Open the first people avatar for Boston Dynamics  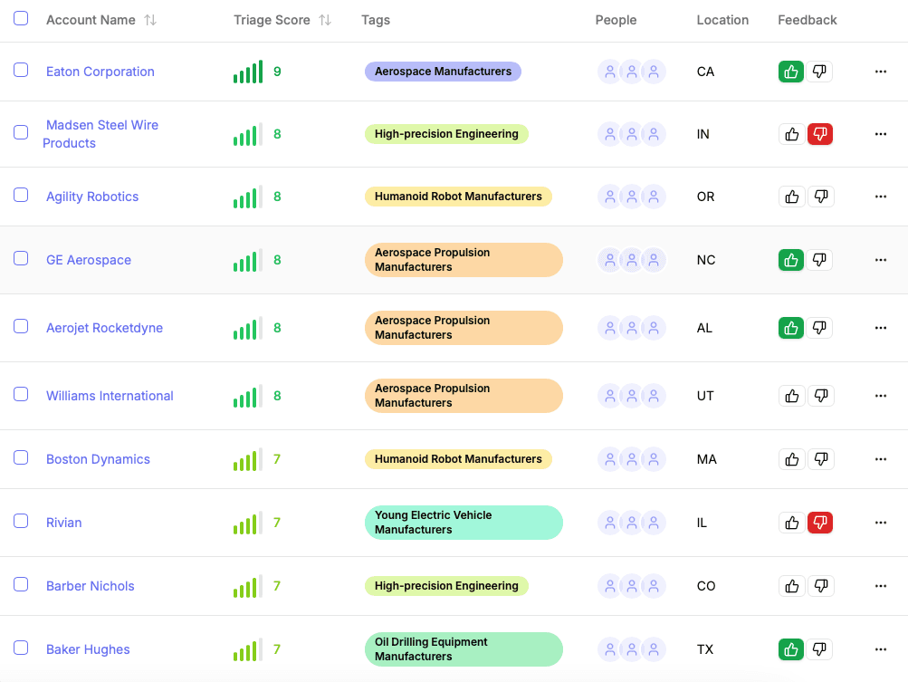click(x=609, y=459)
